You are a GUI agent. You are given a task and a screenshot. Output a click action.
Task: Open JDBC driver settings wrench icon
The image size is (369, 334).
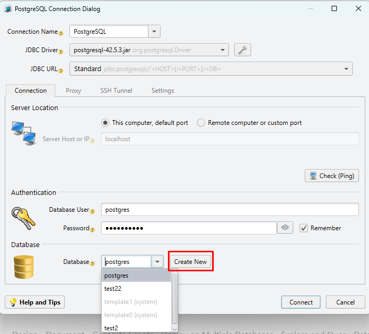tap(242, 50)
